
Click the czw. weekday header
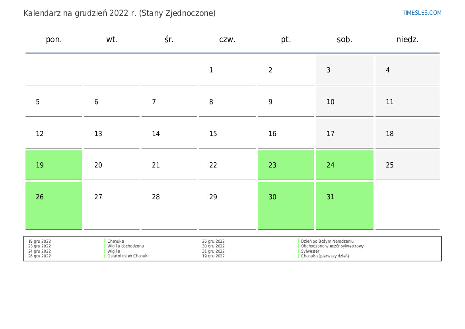[x=227, y=39]
